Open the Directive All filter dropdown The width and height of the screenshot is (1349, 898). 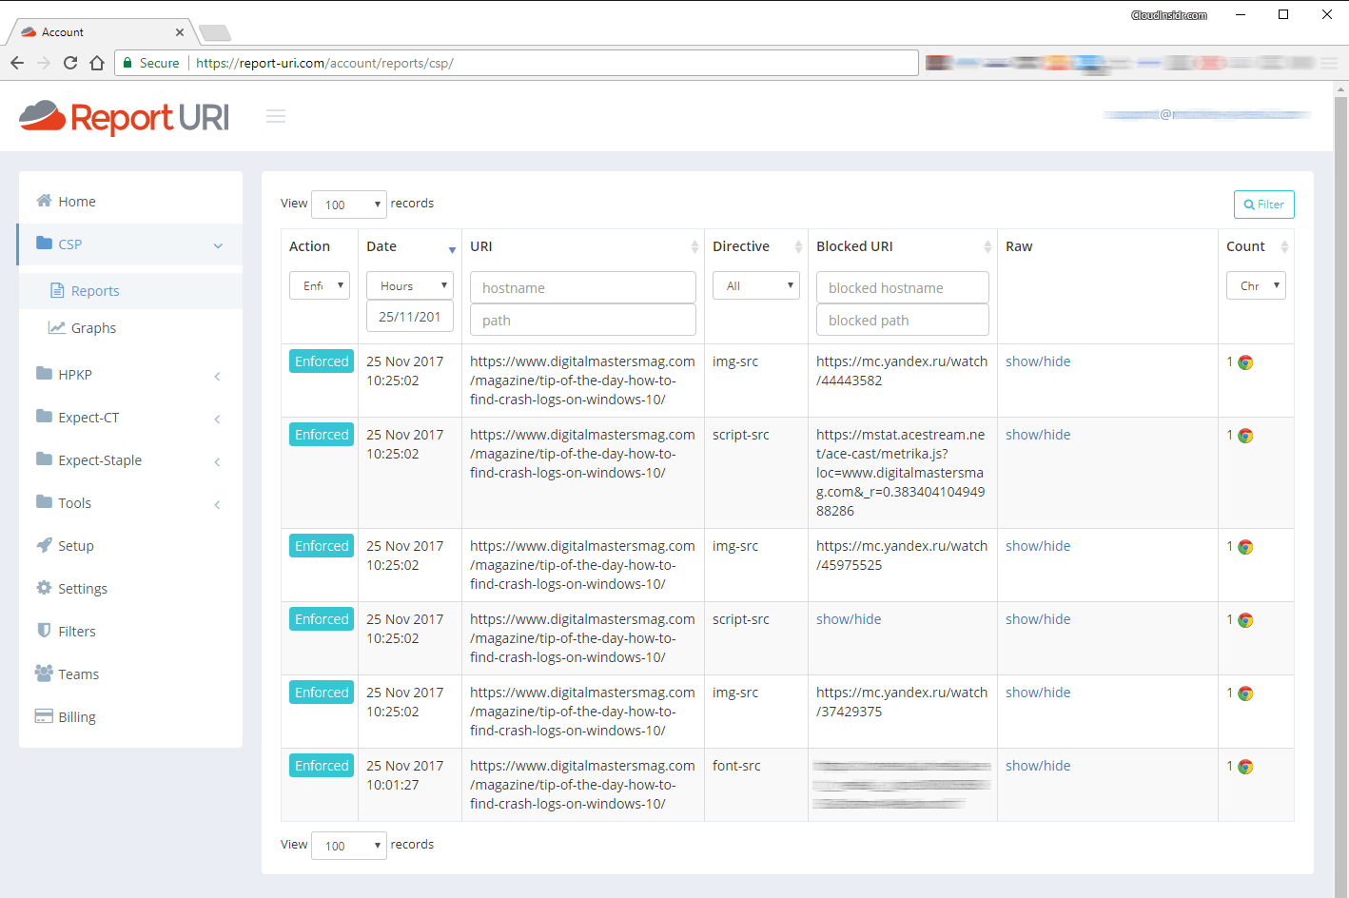coord(756,285)
